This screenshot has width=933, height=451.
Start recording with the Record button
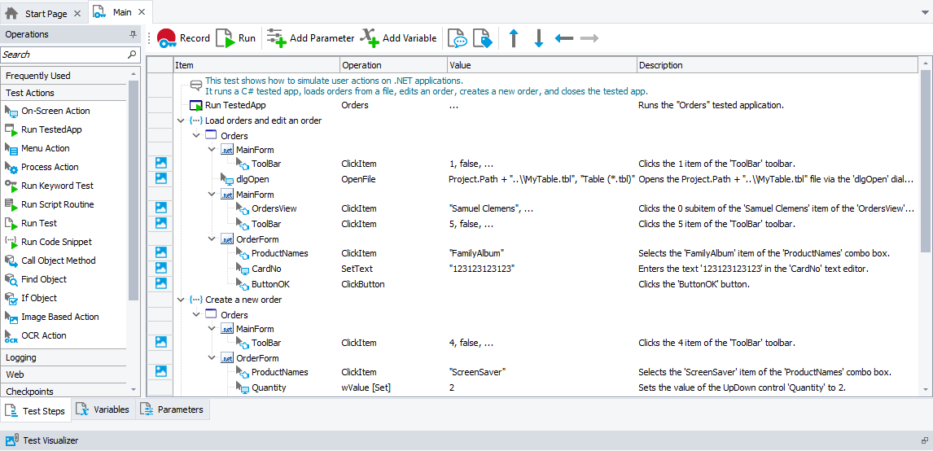pyautogui.click(x=183, y=38)
